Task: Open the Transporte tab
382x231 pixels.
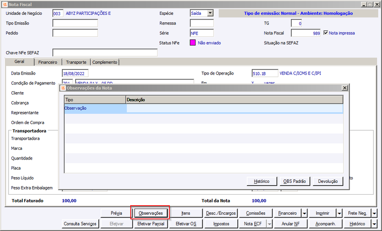Action: (x=76, y=63)
